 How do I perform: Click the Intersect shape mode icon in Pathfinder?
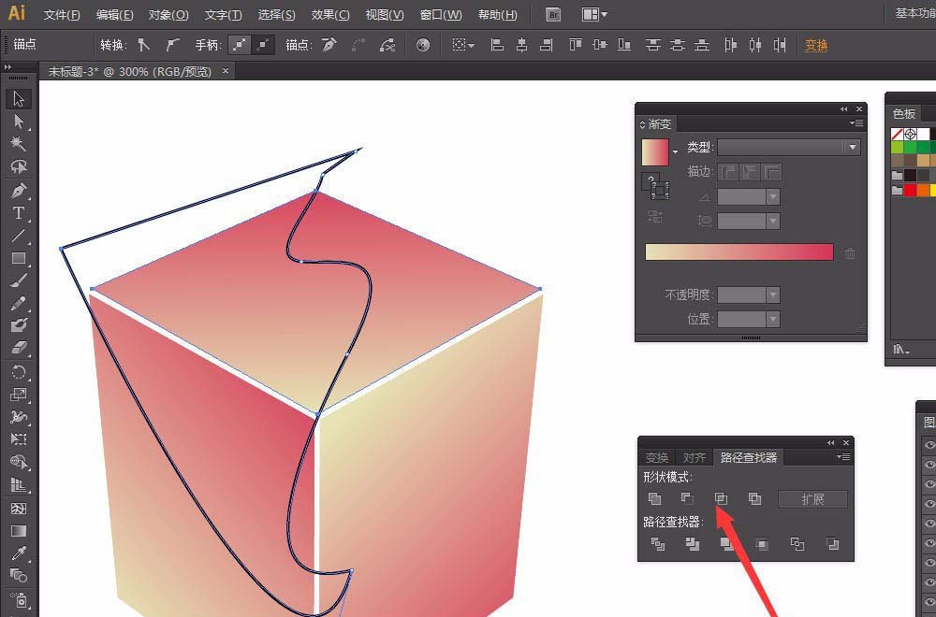click(721, 499)
